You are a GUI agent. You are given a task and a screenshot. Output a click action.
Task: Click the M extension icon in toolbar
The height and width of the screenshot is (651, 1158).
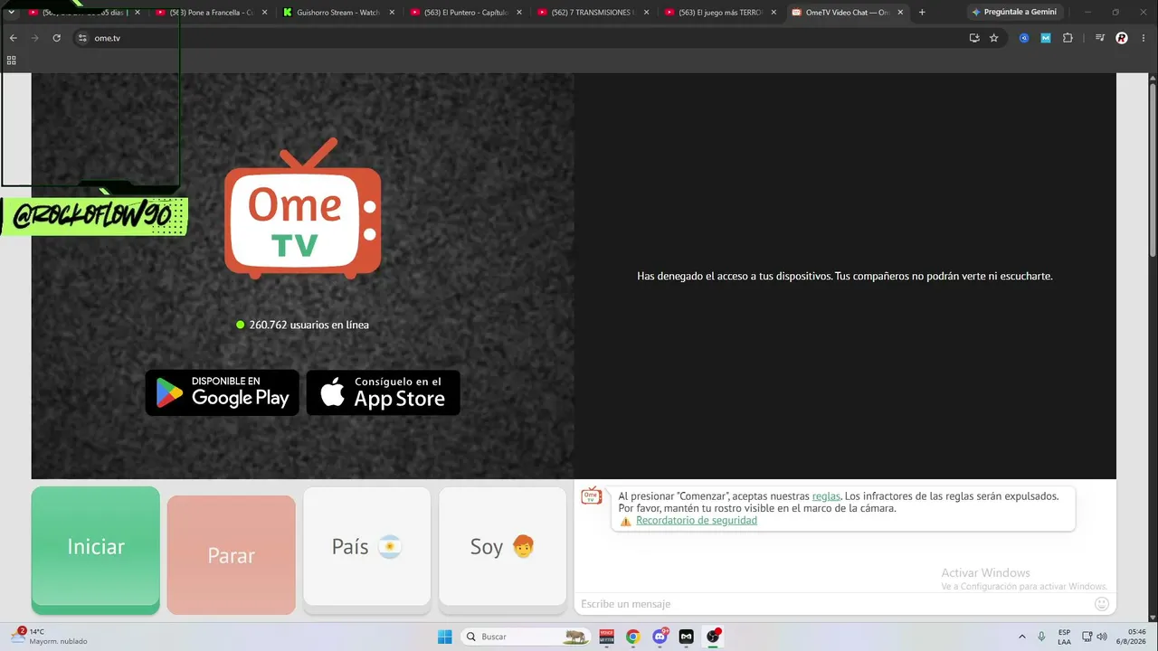coord(1046,38)
